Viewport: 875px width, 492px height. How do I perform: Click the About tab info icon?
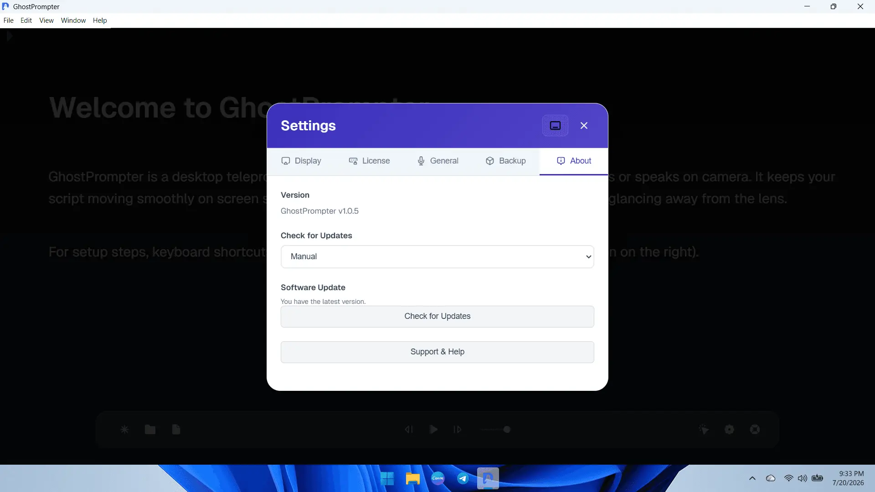[561, 161]
